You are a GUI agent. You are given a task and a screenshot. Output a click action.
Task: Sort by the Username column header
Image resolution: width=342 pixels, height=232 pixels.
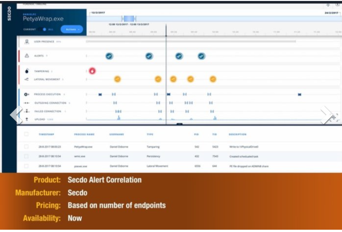click(x=117, y=134)
